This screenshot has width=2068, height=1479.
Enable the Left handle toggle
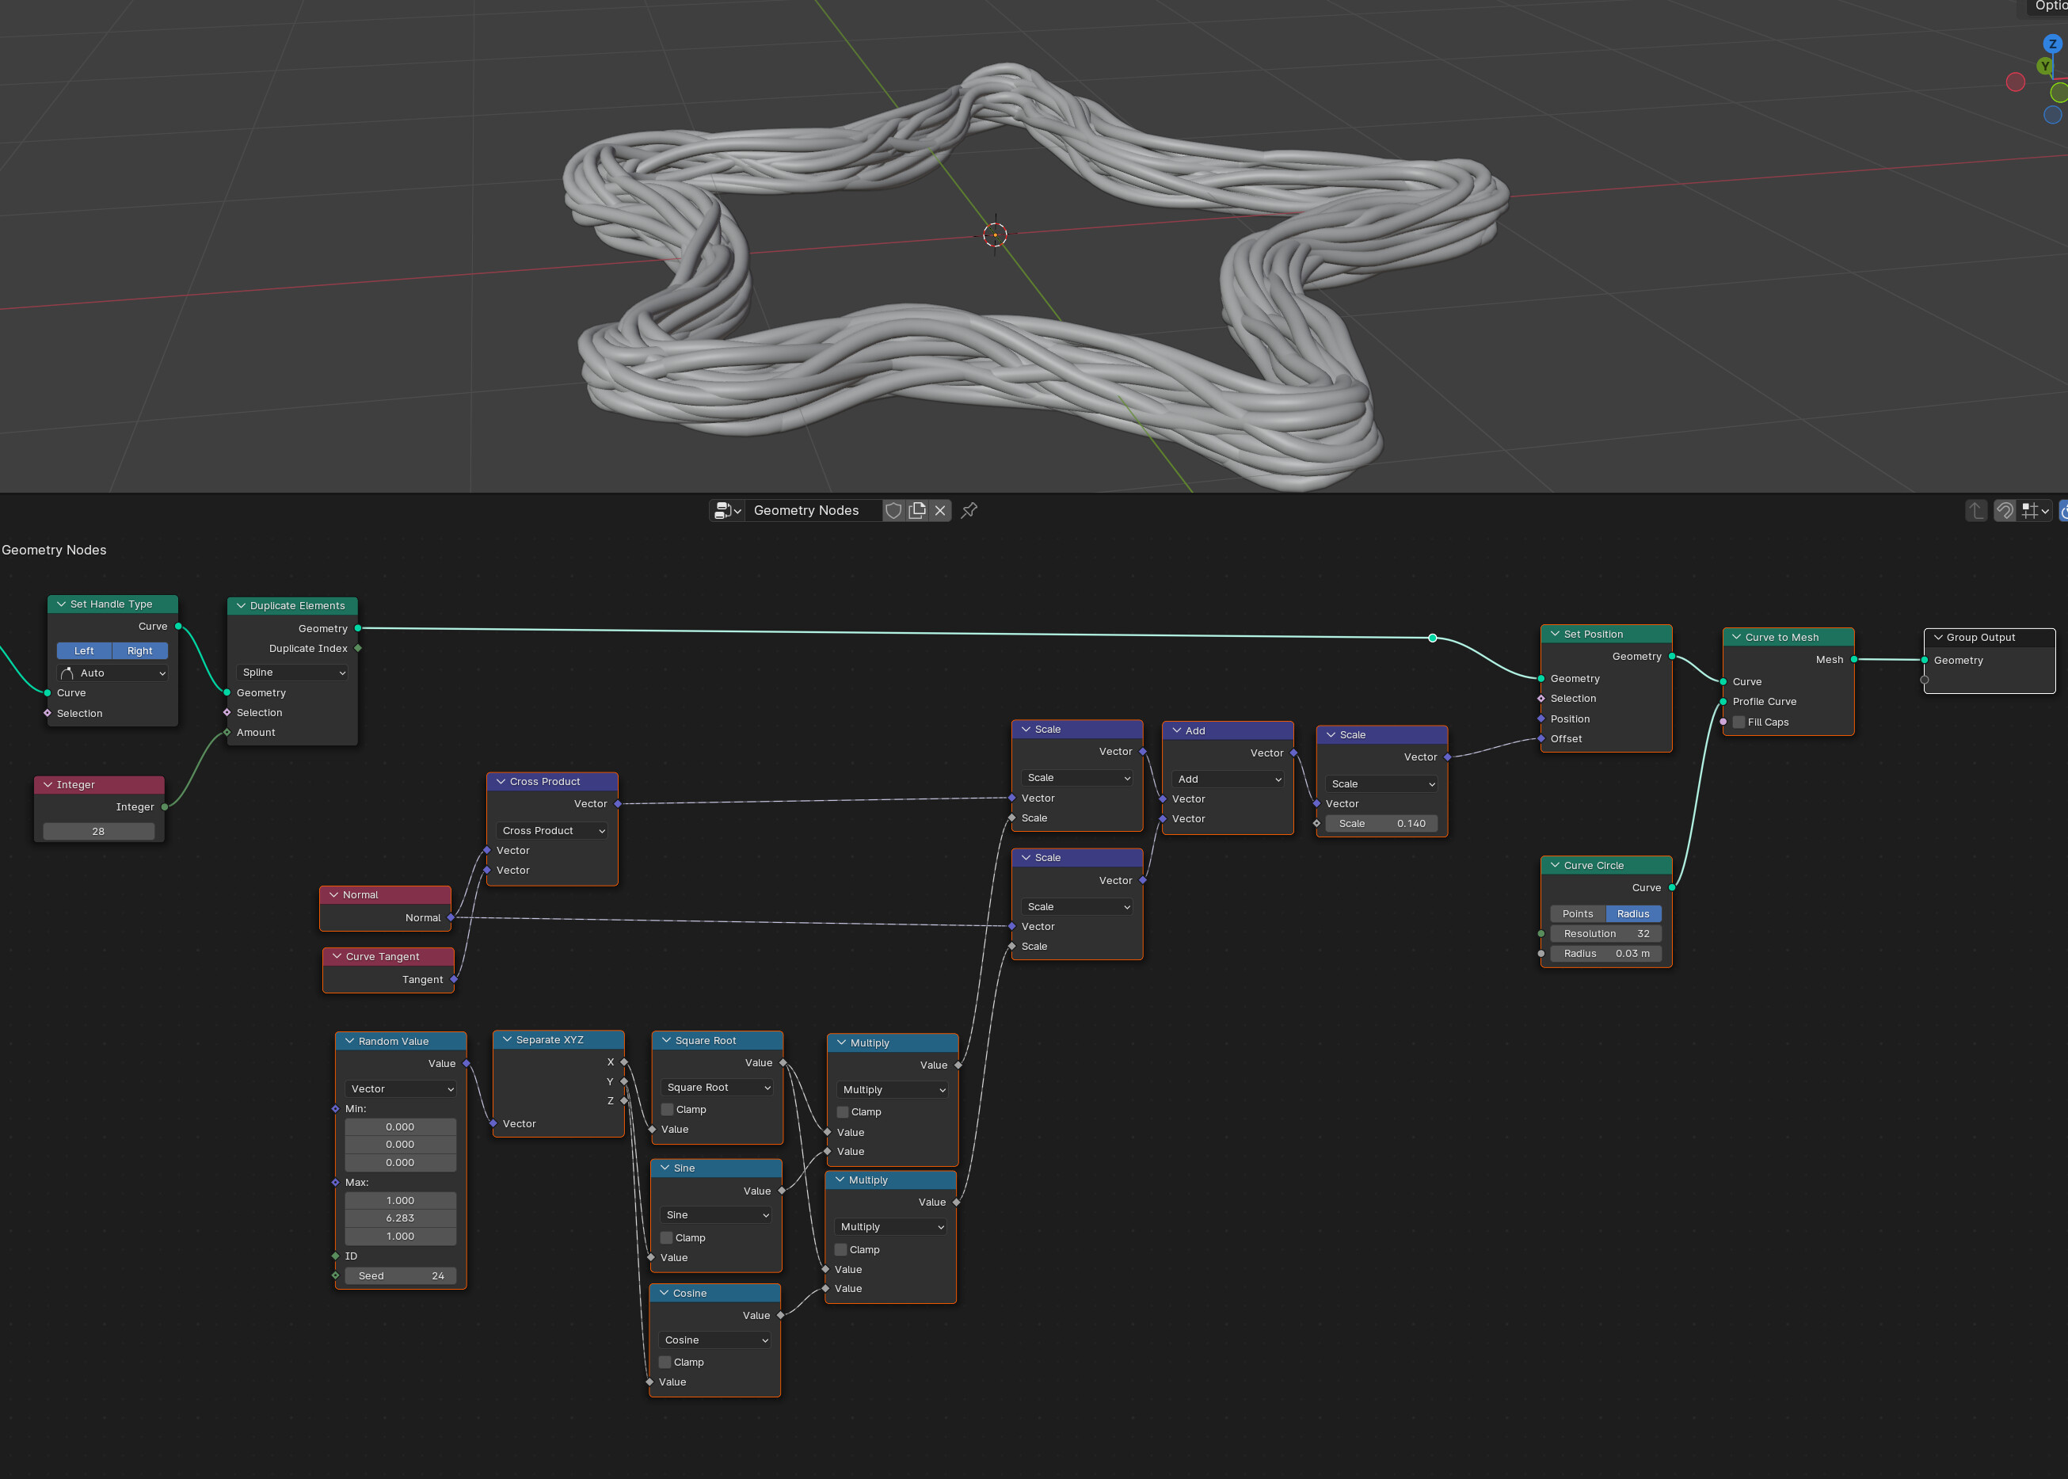(84, 651)
